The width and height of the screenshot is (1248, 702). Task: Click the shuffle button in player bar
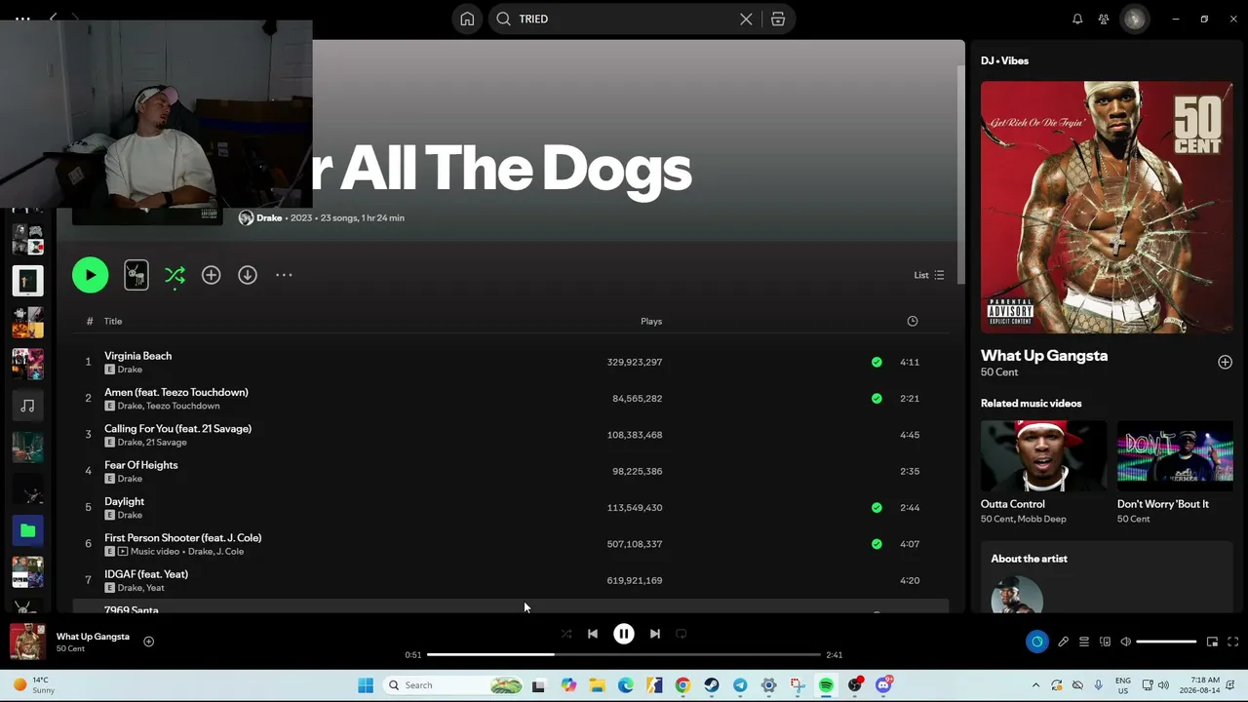click(x=566, y=634)
